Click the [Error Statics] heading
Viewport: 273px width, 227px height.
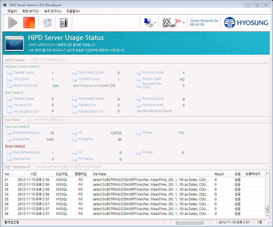point(15,146)
